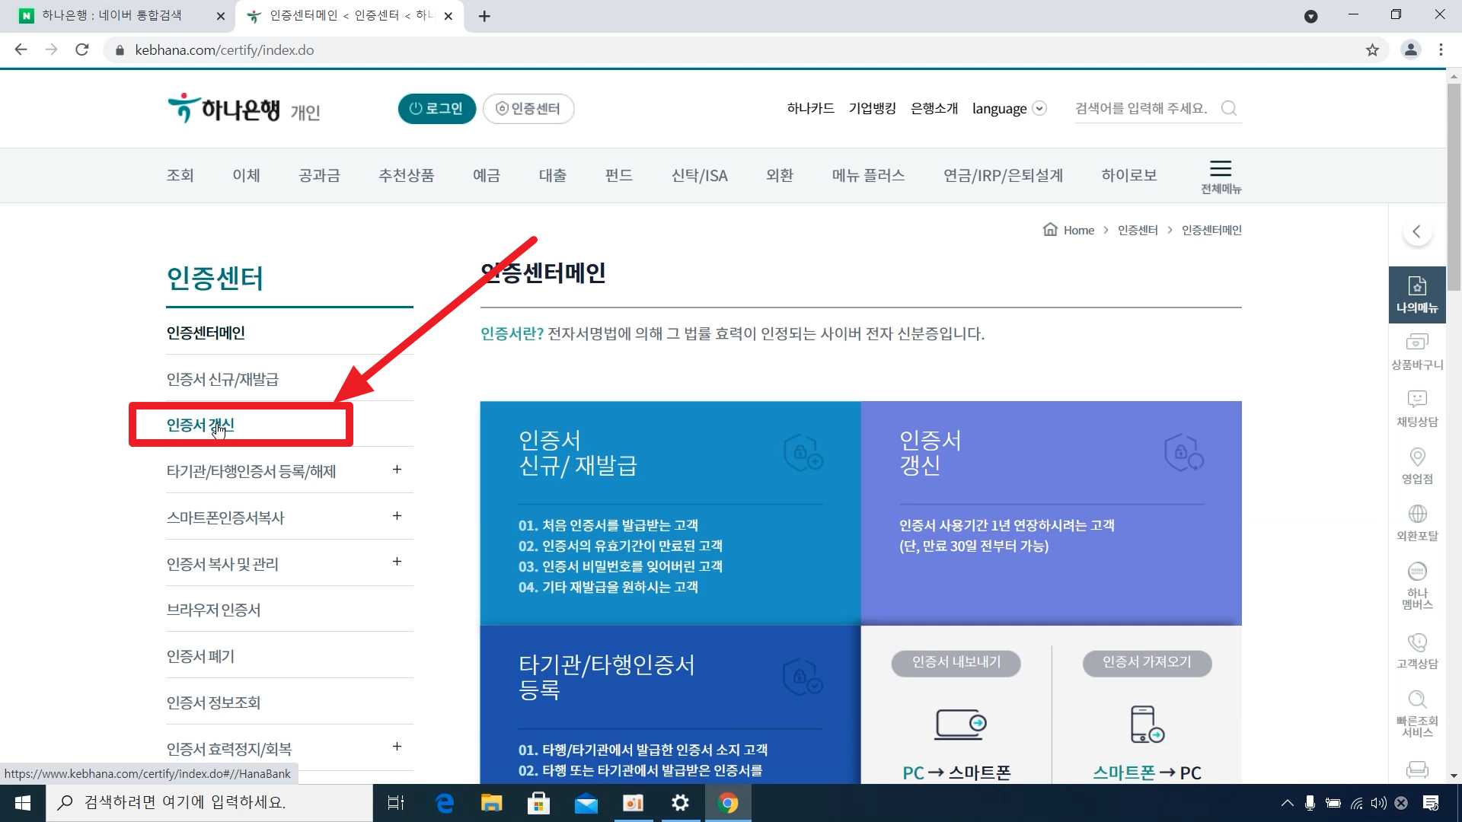
Task: Switch to the 하나은행 네이버 통합검색 tab
Action: [x=112, y=15]
